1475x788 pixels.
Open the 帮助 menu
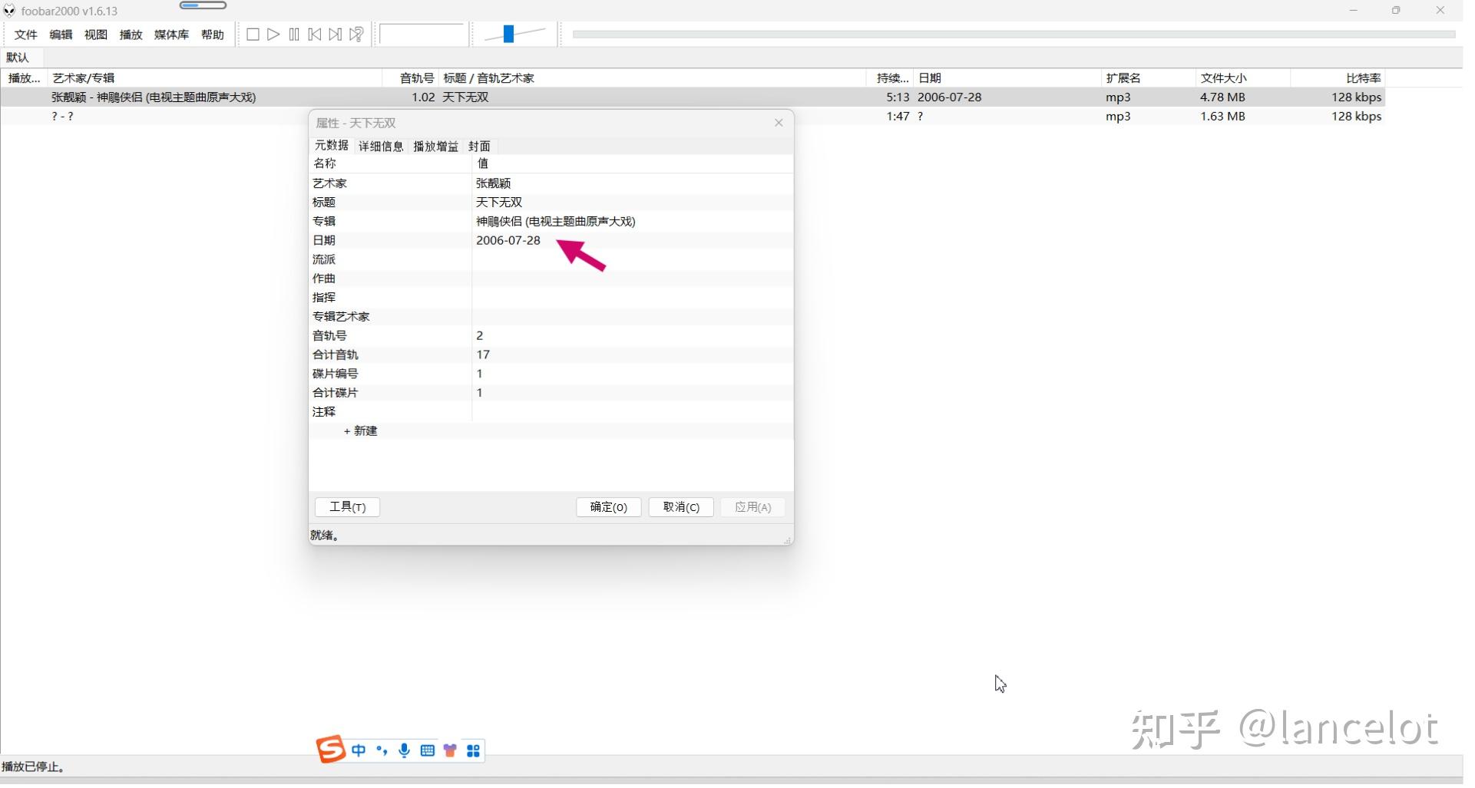click(x=213, y=35)
